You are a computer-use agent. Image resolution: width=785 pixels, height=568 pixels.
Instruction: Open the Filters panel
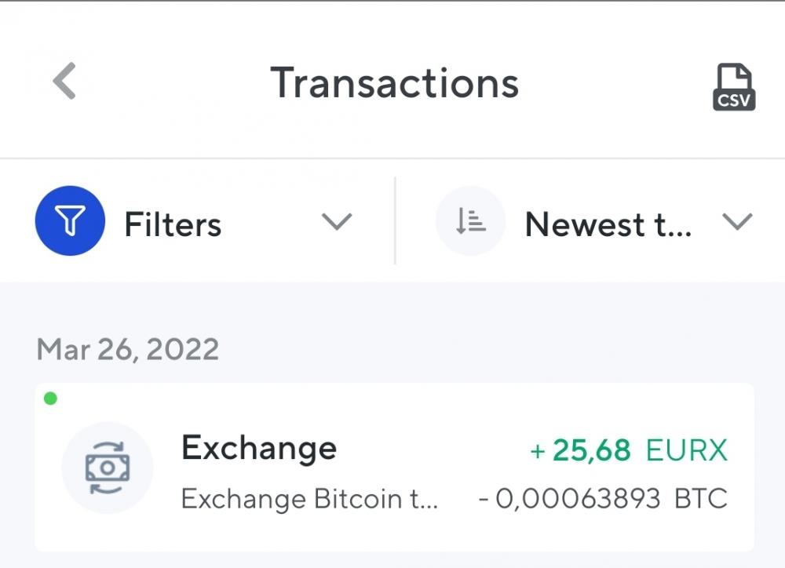tap(171, 224)
